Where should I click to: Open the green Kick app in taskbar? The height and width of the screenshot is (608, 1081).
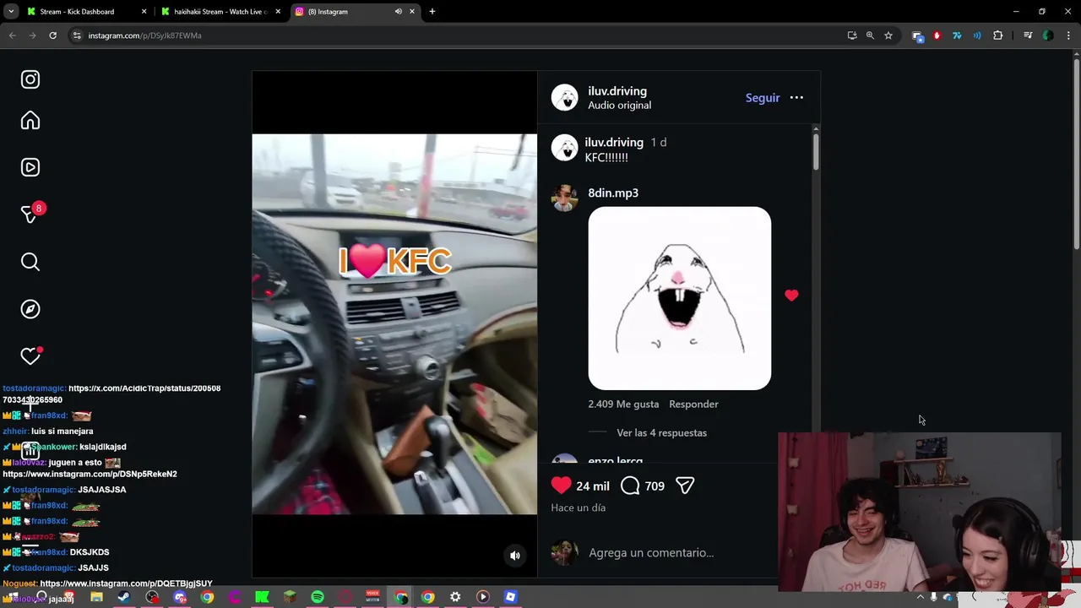[262, 598]
